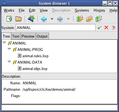
Task: Open file using the folder icon
Action: 18,19
